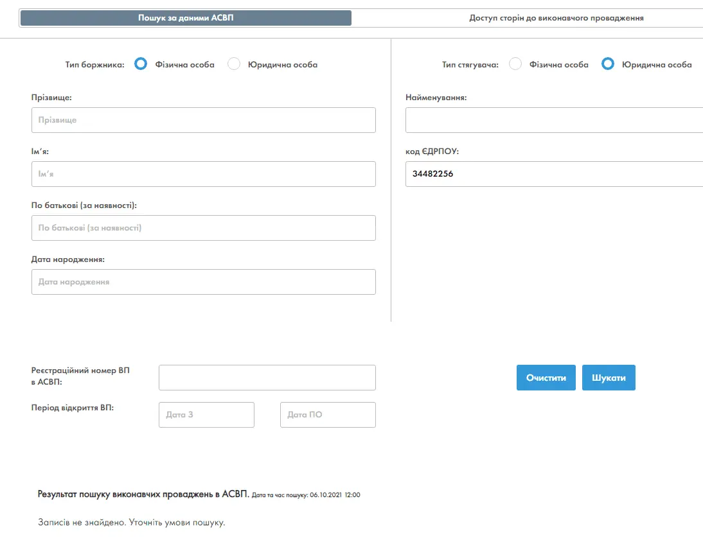Click the 'Дата З' start date field
This screenshot has width=703, height=542.
(x=206, y=415)
